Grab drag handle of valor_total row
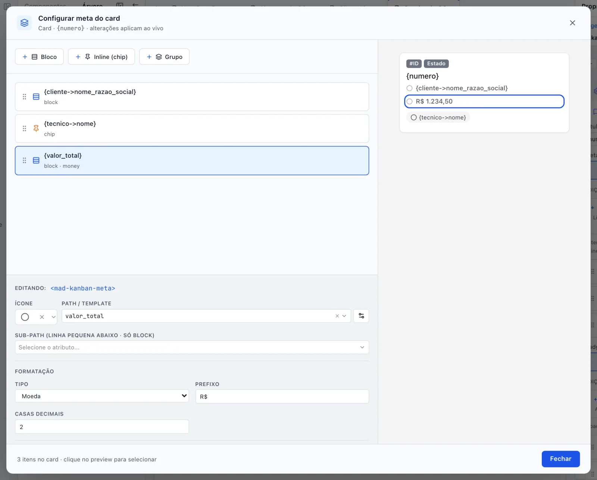 pyautogui.click(x=24, y=160)
